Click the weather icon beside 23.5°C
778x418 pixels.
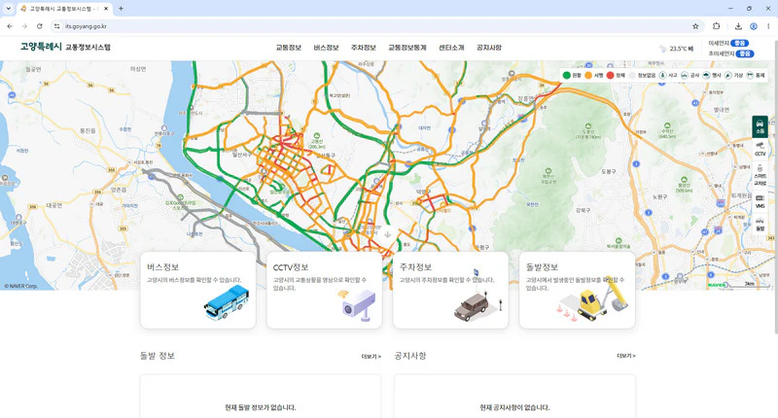(x=662, y=49)
